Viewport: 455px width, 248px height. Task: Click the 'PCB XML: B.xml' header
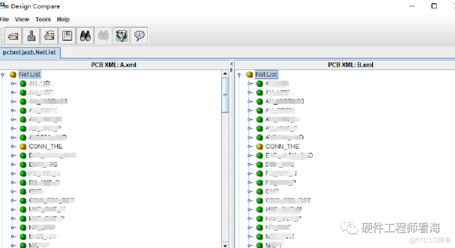click(351, 65)
